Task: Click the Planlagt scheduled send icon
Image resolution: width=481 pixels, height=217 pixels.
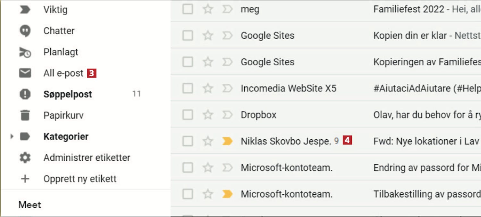Action: [x=25, y=52]
